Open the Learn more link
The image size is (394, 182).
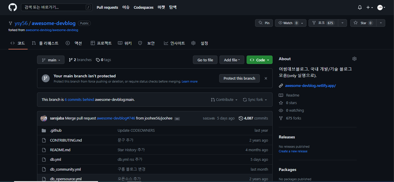190,81
